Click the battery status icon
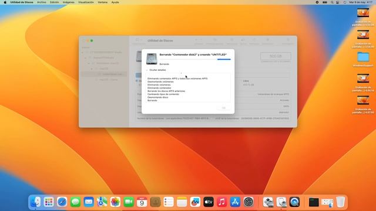Viewport: 376px width, 211px height. pyautogui.click(x=325, y=2)
